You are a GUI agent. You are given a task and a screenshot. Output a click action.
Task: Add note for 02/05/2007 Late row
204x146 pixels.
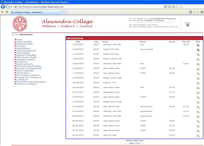198,98
